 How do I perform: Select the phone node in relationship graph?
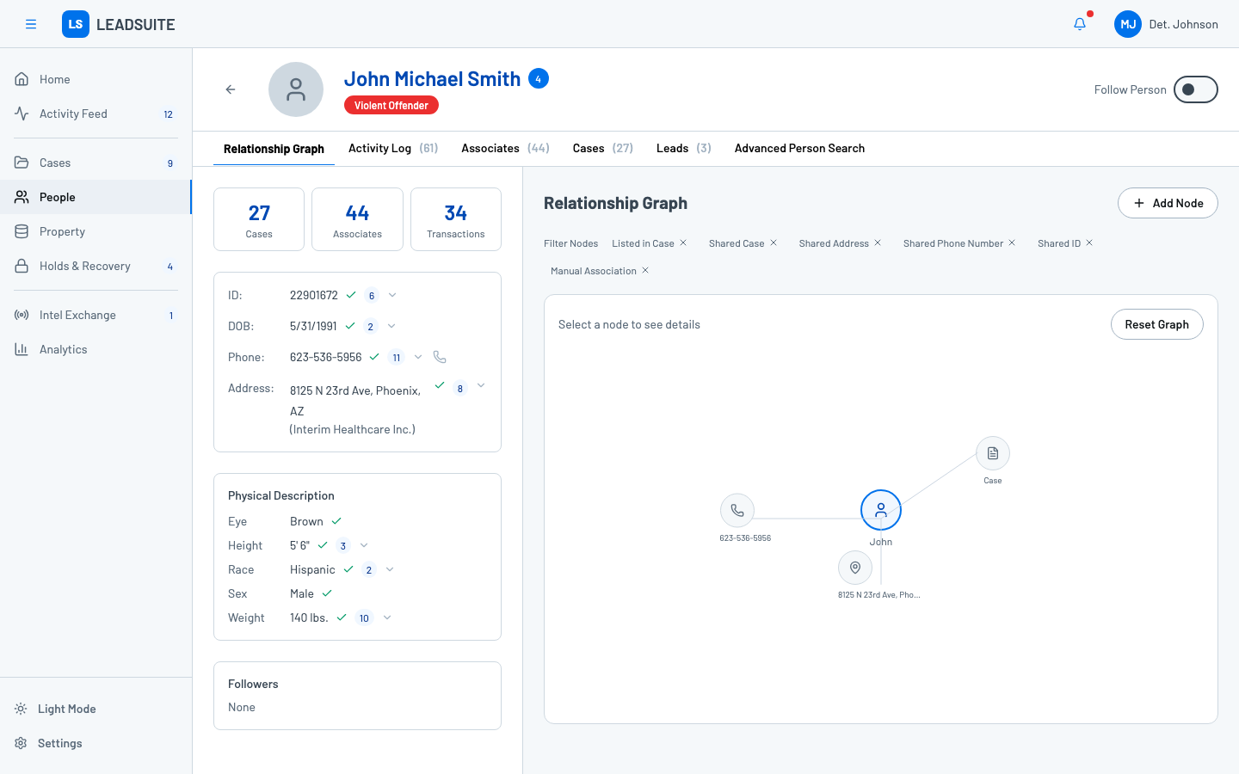click(x=737, y=510)
